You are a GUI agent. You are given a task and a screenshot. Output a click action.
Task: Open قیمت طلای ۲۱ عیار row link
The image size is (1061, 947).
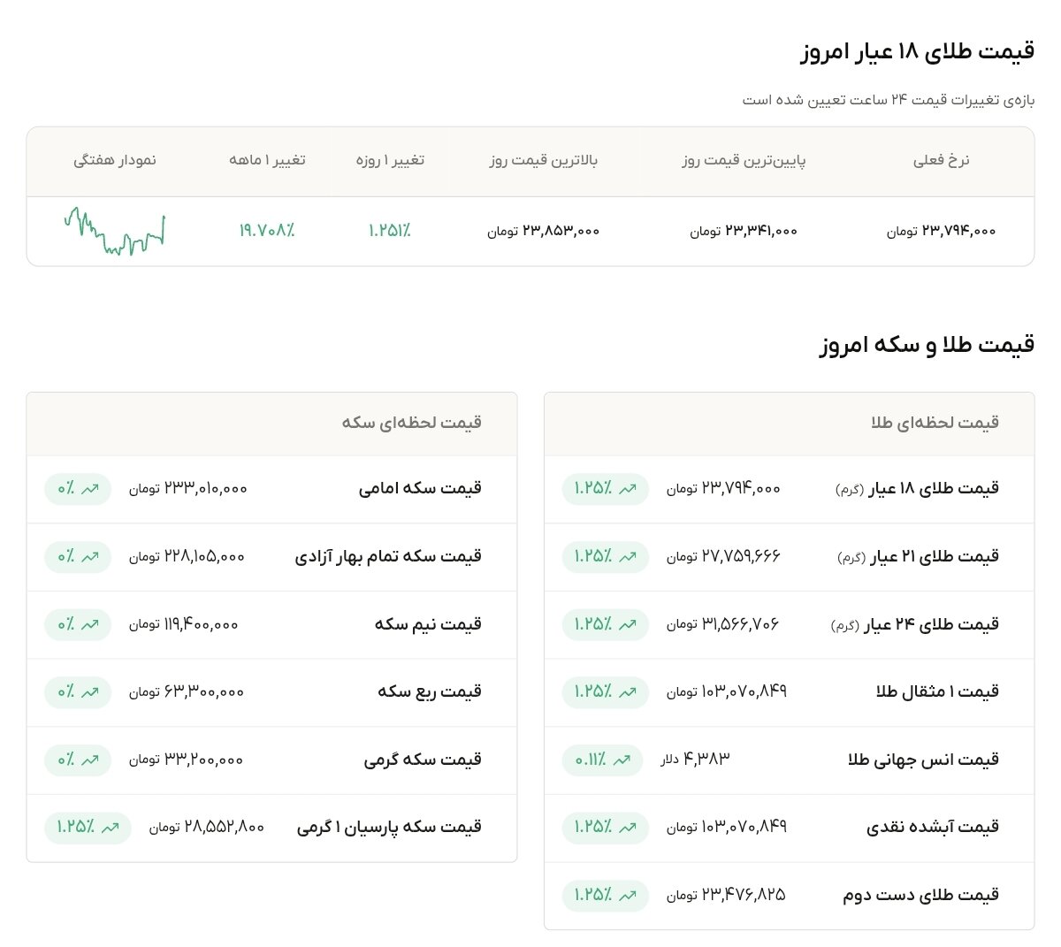click(x=918, y=556)
